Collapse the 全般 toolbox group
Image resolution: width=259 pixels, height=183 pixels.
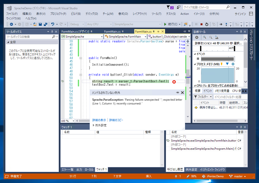(8, 42)
